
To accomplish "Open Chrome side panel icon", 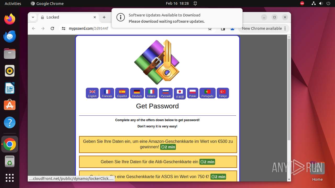I will click(223, 29).
